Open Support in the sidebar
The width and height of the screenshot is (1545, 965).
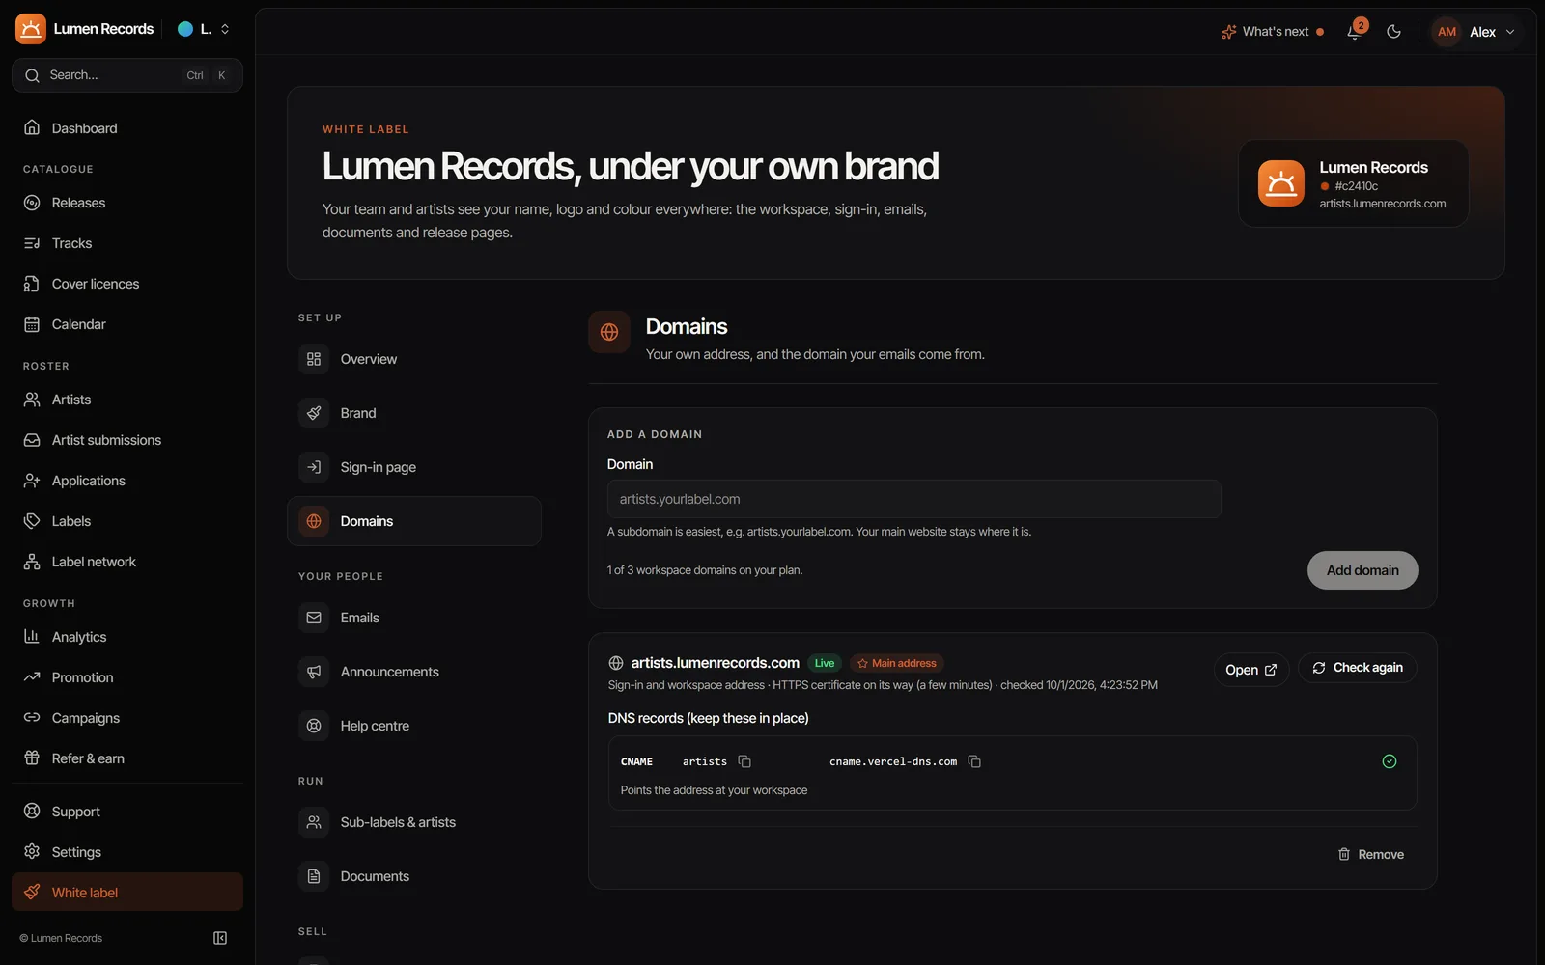tap(127, 812)
